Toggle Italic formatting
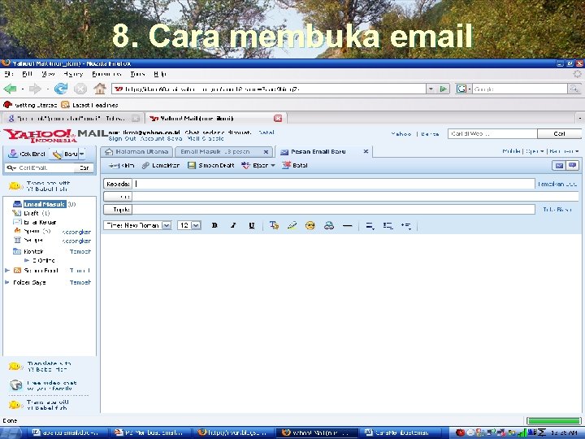Screen dimensions: 585x439 tap(233, 225)
